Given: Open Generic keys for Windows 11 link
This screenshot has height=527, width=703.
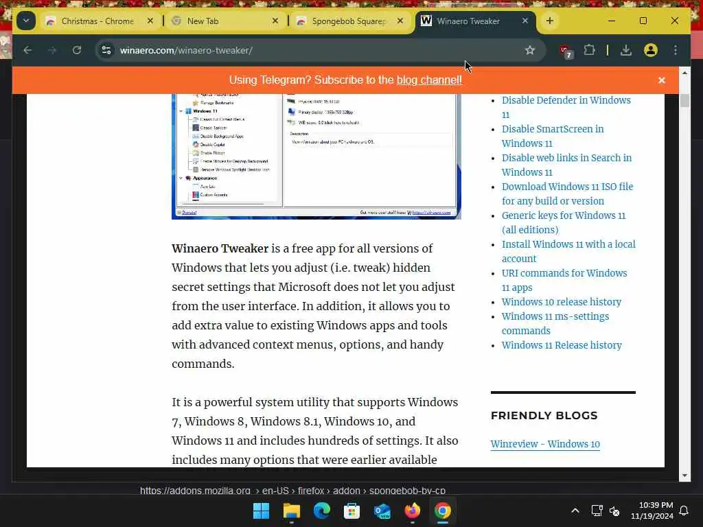Looking at the screenshot, I should pyautogui.click(x=564, y=222).
